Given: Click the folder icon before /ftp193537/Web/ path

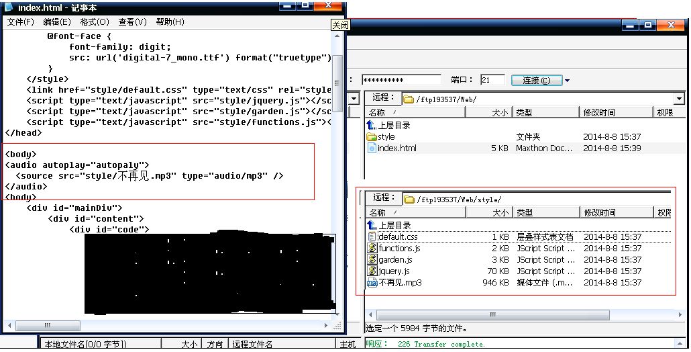Looking at the screenshot, I should (409, 99).
